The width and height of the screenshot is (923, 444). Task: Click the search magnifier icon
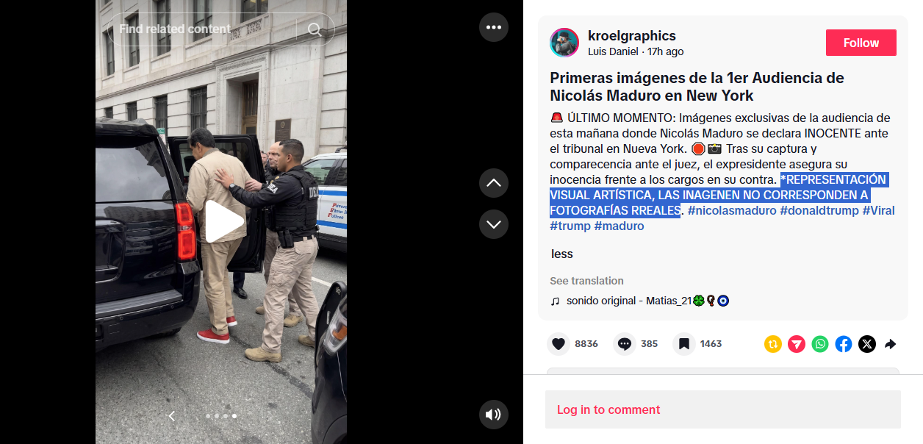pyautogui.click(x=315, y=29)
